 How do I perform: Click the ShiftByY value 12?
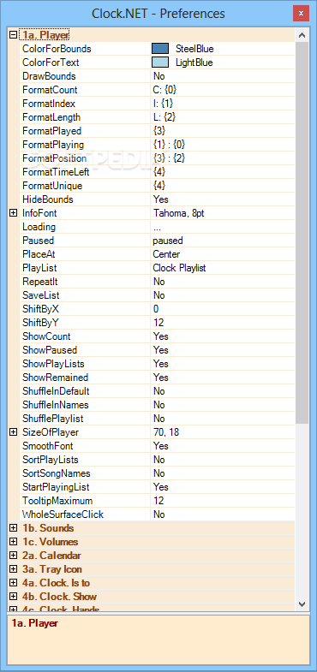click(x=158, y=323)
